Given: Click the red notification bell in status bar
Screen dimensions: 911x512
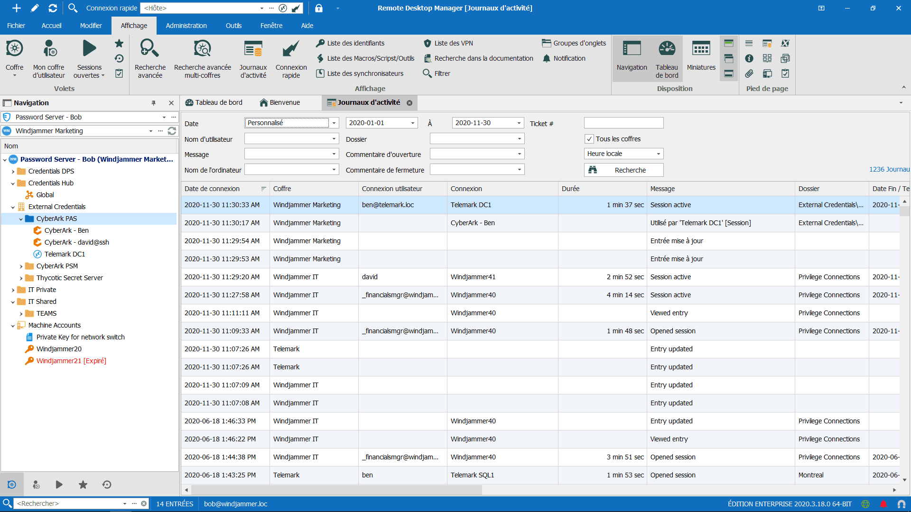Looking at the screenshot, I should click(883, 504).
